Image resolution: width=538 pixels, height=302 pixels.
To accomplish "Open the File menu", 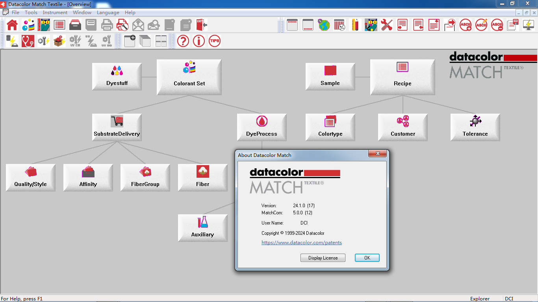I will (15, 12).
